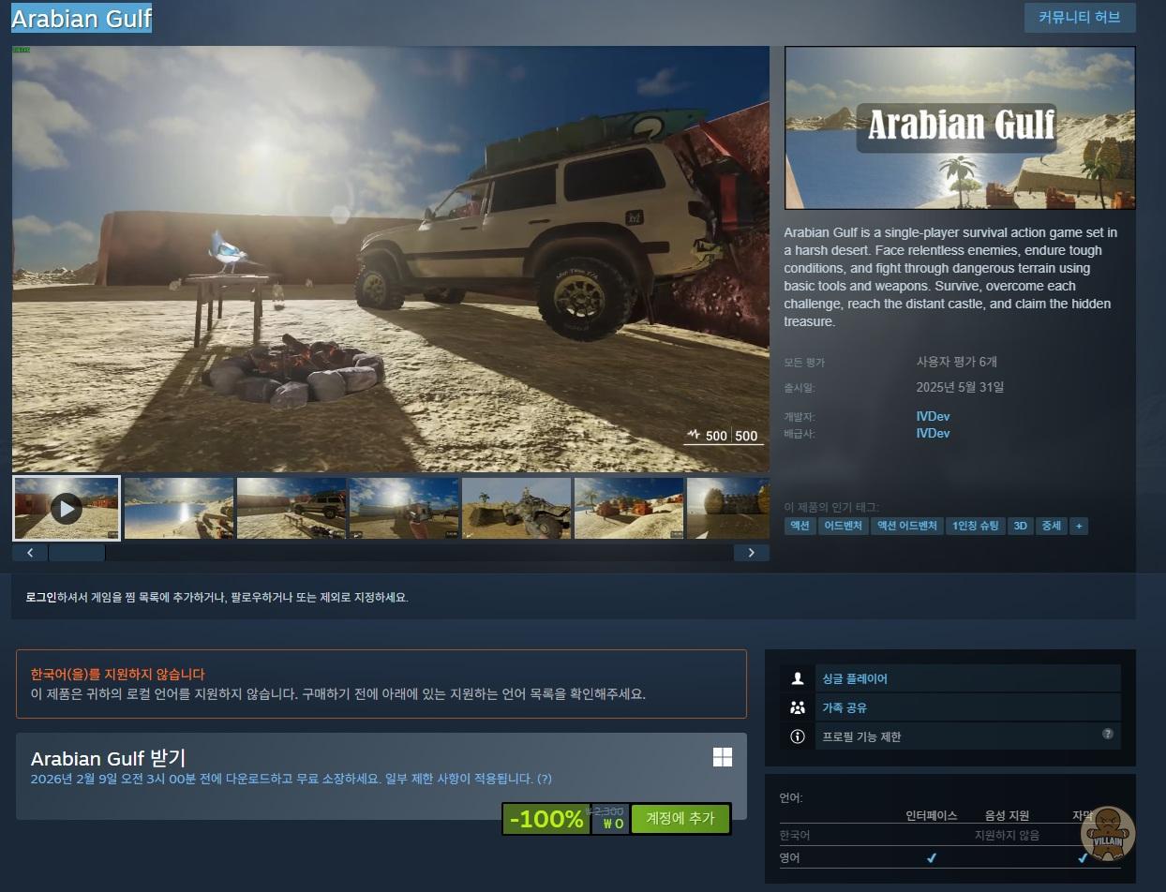Open the 싱글 플레이어 category link
1166x892 pixels.
click(854, 678)
